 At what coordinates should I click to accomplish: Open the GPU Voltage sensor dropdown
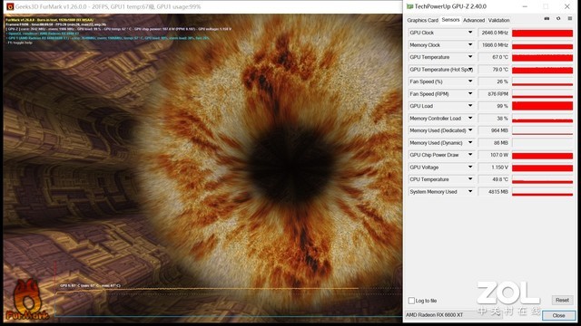click(470, 167)
